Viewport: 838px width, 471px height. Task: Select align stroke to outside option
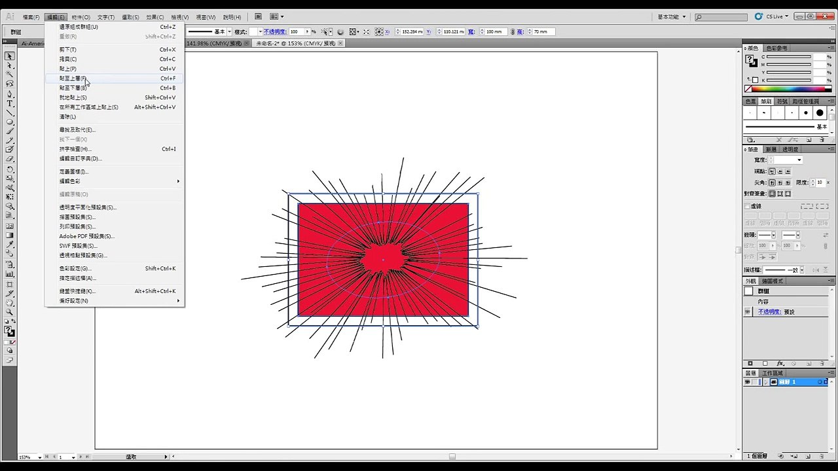coord(788,194)
